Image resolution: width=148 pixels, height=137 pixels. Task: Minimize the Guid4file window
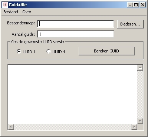point(130,5)
